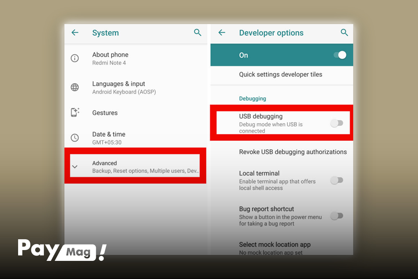The height and width of the screenshot is (279, 418).
Task: Open Select mock location app
Action: coord(282,248)
